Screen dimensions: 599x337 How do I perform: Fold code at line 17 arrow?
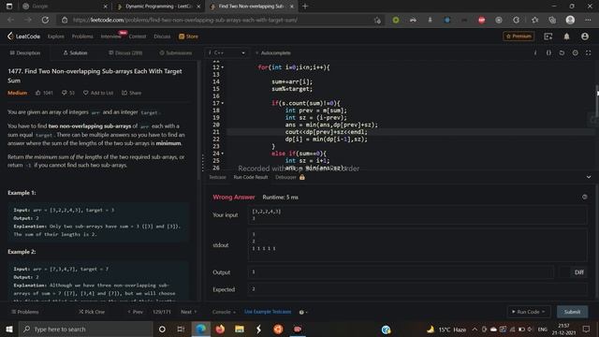tap(223, 103)
